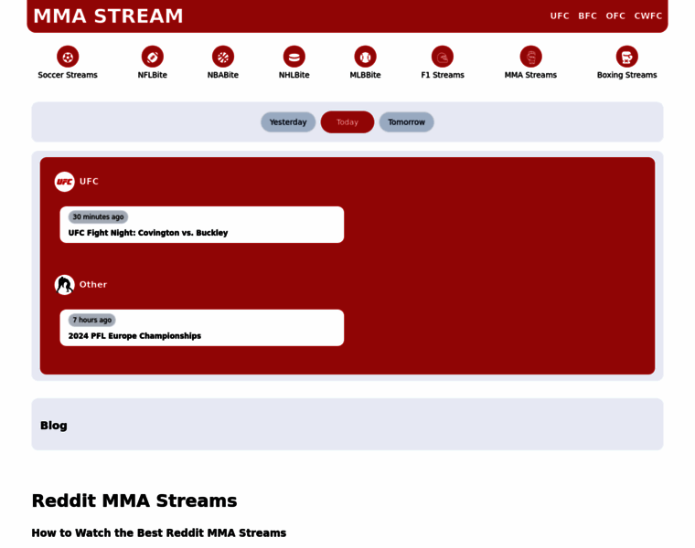Open 2024 PFL Europe Championships event
Image resolution: width=695 pixels, height=548 pixels.
pos(202,328)
